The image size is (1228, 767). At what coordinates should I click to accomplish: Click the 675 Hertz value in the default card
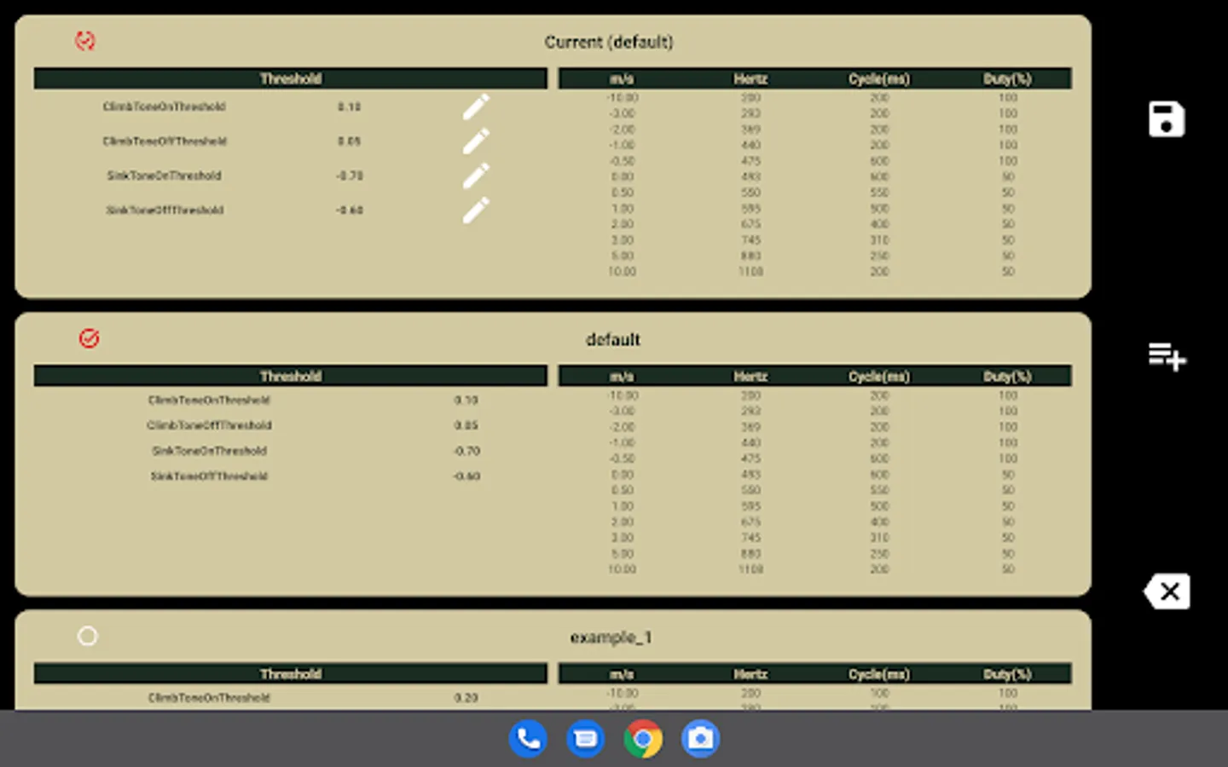pos(750,522)
